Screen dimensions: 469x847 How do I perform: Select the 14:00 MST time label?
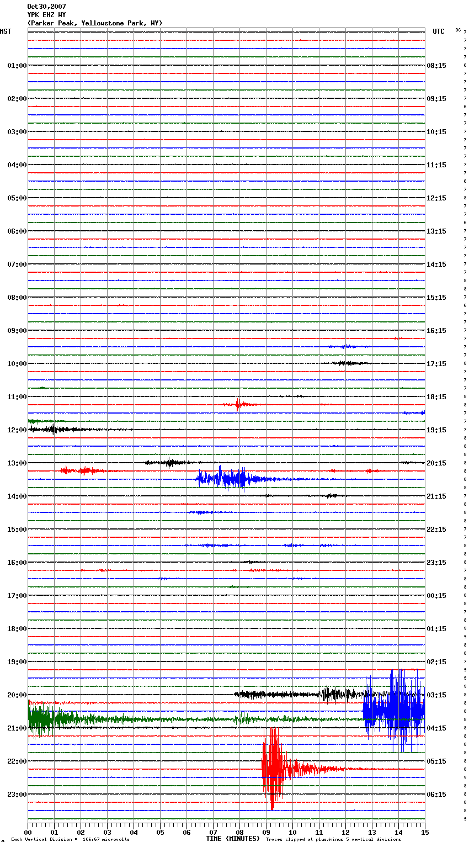[x=17, y=496]
